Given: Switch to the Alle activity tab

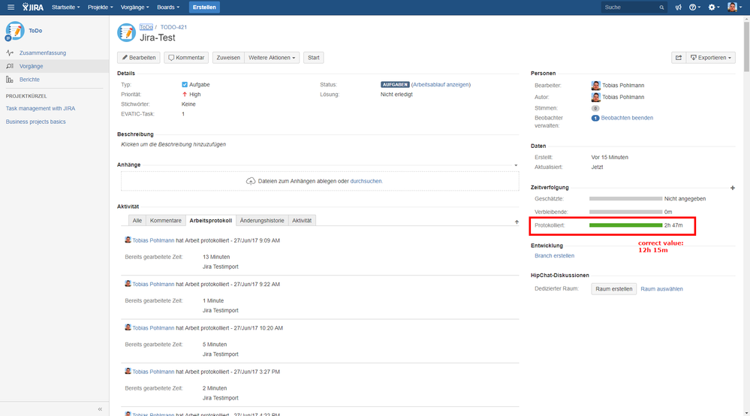Looking at the screenshot, I should (x=137, y=221).
